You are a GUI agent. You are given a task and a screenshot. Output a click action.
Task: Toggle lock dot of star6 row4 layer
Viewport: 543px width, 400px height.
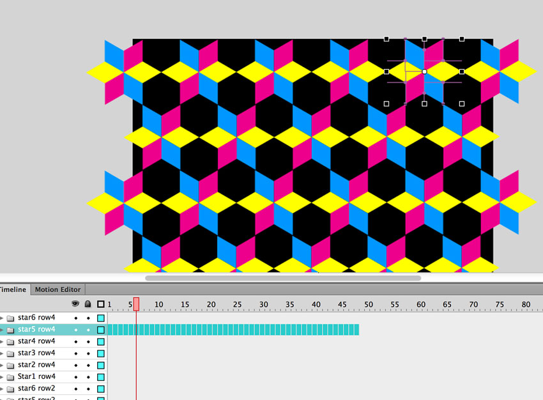[88, 318]
